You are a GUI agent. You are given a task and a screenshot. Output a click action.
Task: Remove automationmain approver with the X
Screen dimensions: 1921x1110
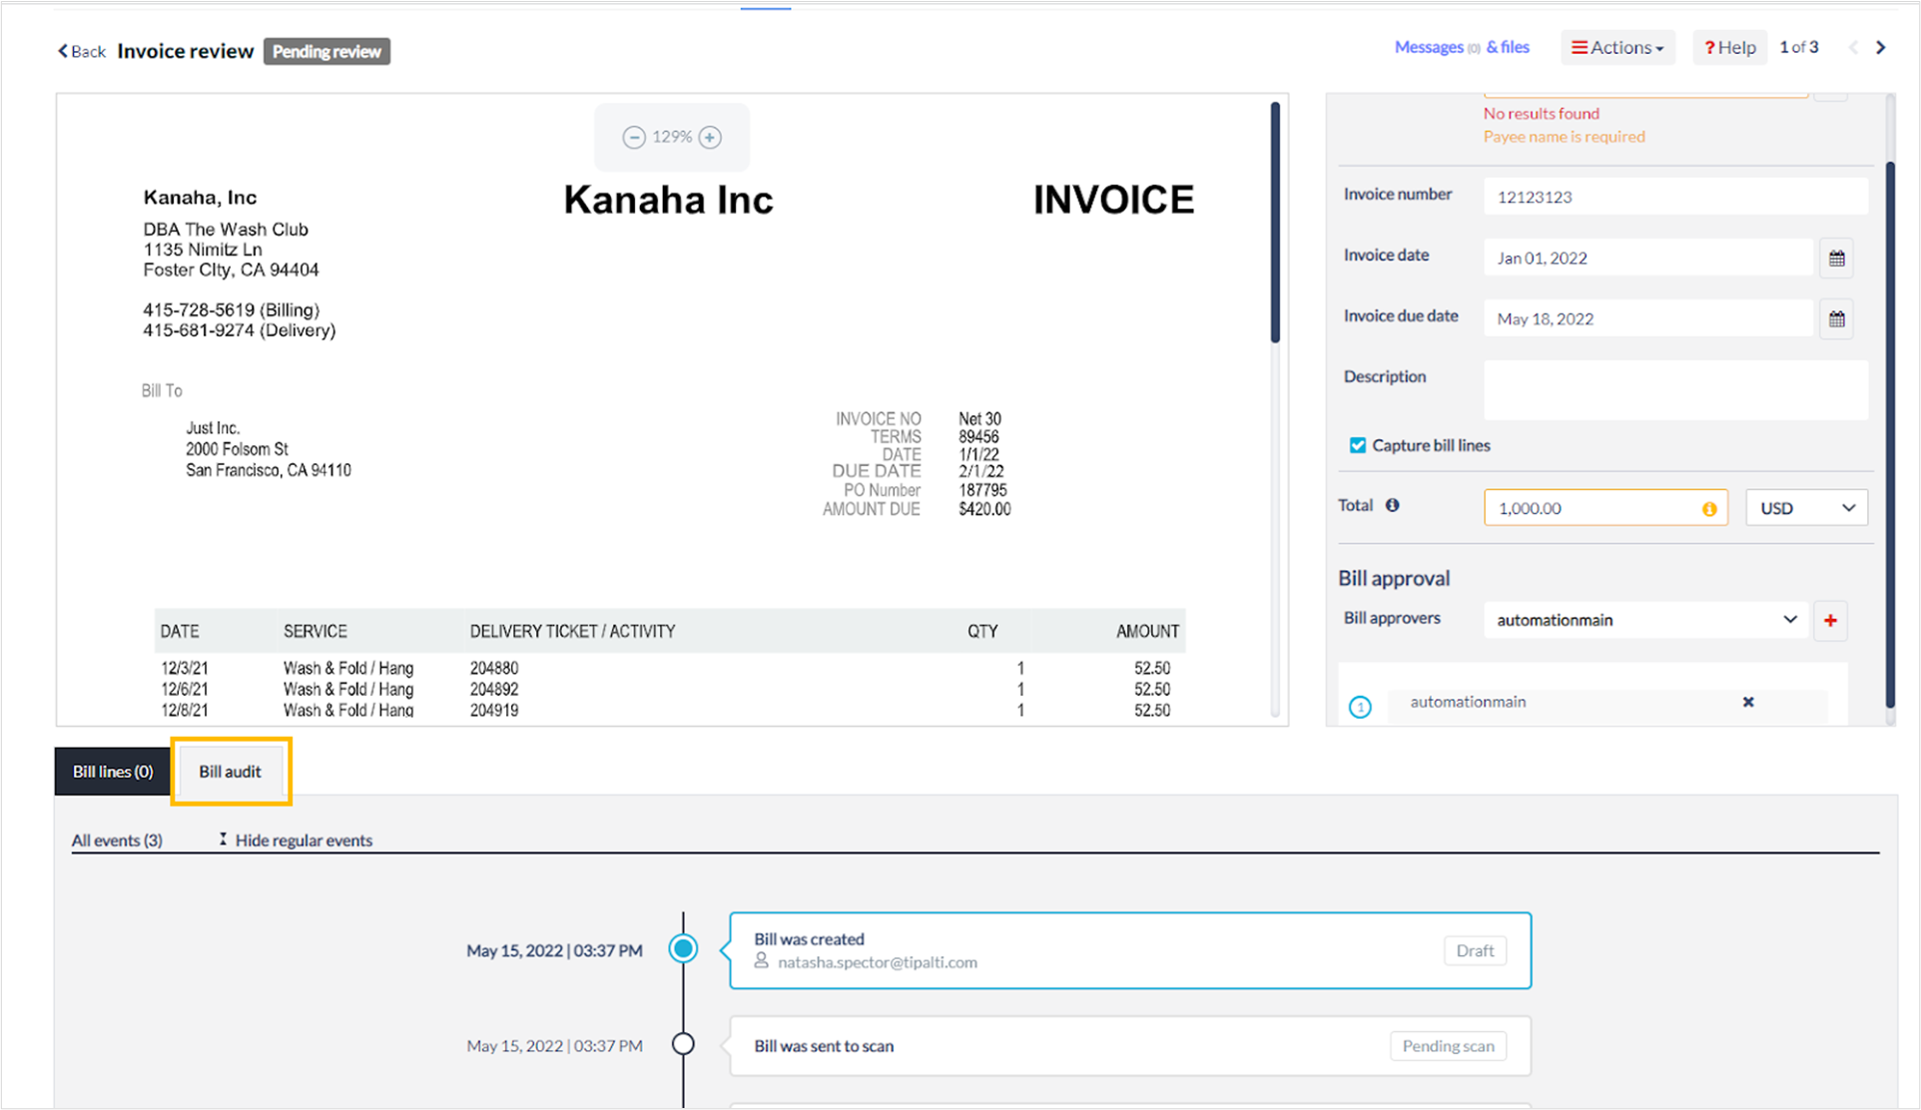point(1748,702)
